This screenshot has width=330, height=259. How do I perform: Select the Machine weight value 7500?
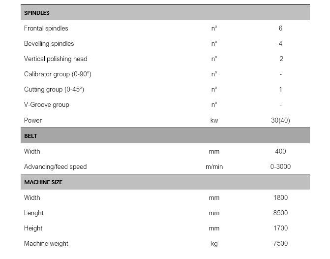[x=280, y=243]
